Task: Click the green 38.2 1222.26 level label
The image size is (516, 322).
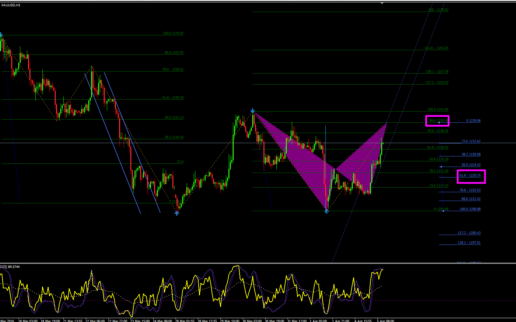Action: 439,171
